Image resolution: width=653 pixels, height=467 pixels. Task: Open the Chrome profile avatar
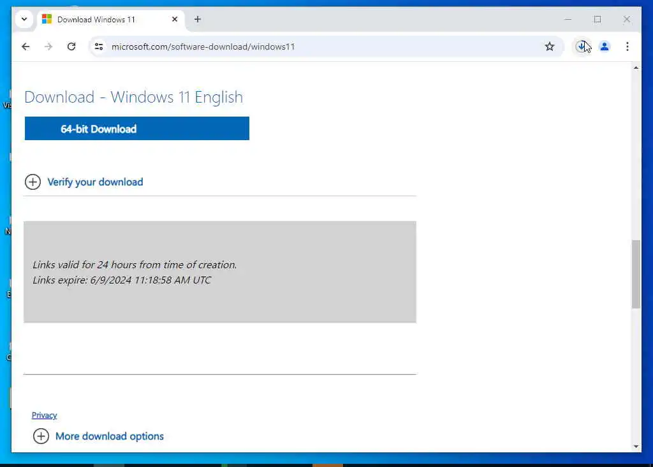(x=605, y=47)
